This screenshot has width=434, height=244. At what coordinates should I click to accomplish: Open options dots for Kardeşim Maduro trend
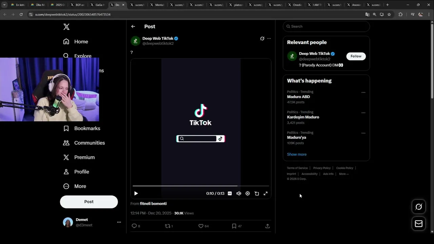click(x=363, y=113)
